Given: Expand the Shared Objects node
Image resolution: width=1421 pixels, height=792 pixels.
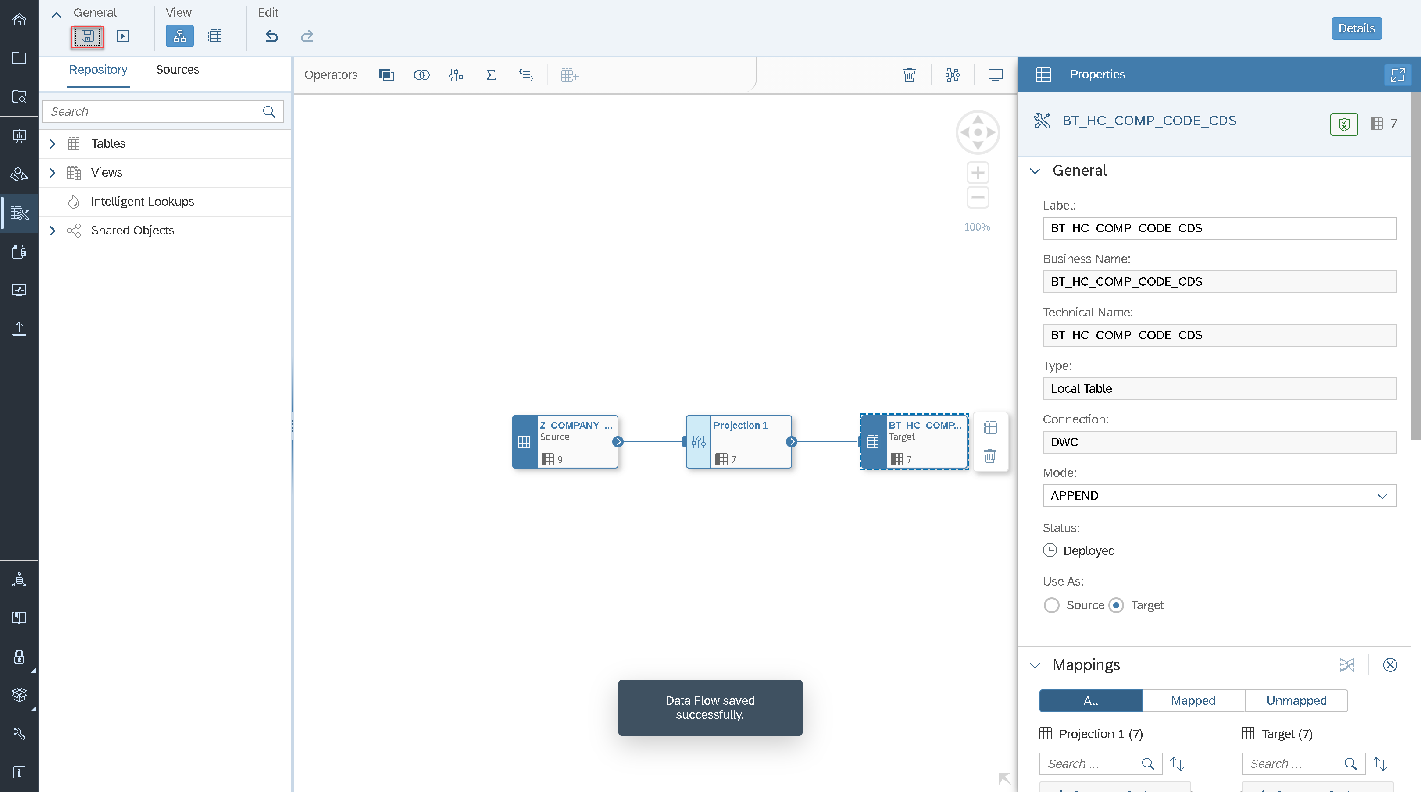Looking at the screenshot, I should coord(52,231).
